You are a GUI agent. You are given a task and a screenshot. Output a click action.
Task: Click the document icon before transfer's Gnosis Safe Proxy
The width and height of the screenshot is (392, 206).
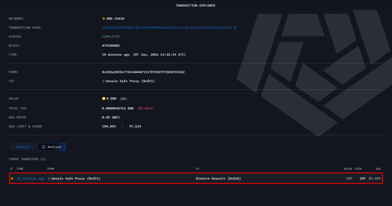tap(49, 178)
